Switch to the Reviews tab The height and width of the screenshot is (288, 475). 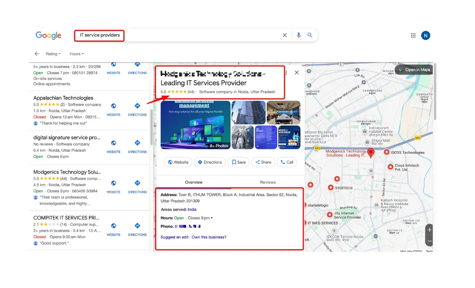tap(267, 182)
